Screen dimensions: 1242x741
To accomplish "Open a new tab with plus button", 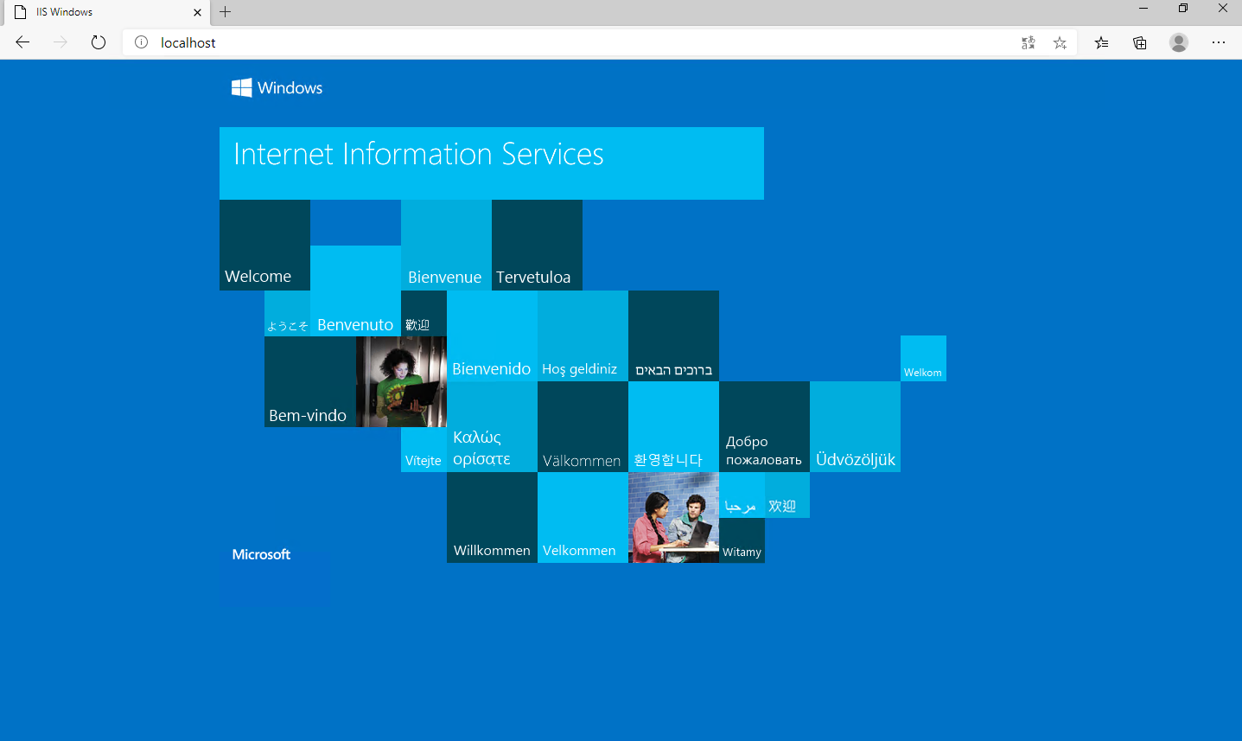I will tap(226, 12).
